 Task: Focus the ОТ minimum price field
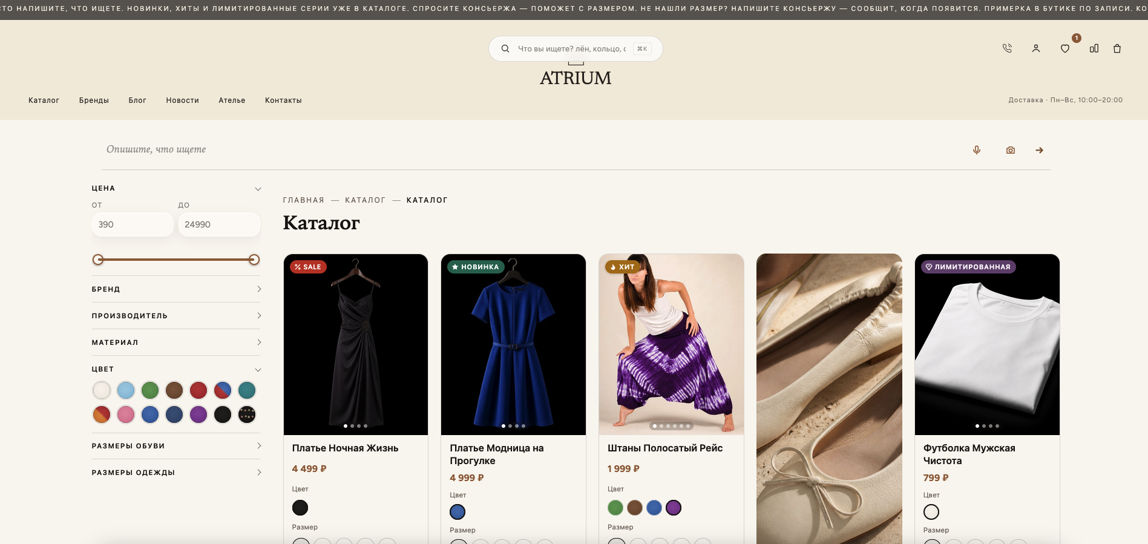click(x=133, y=224)
